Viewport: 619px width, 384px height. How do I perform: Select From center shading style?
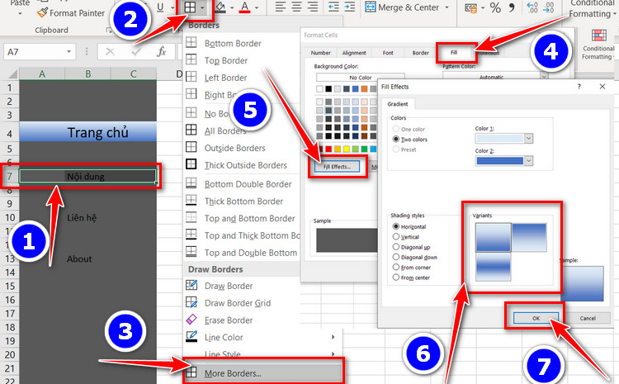396,277
